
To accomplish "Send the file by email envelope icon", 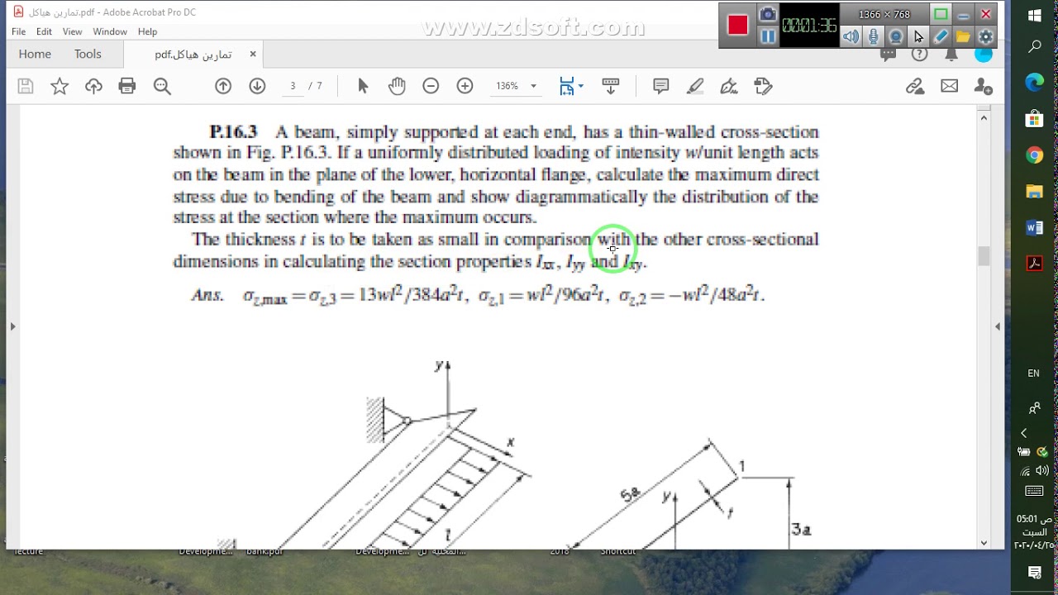I will coord(949,86).
